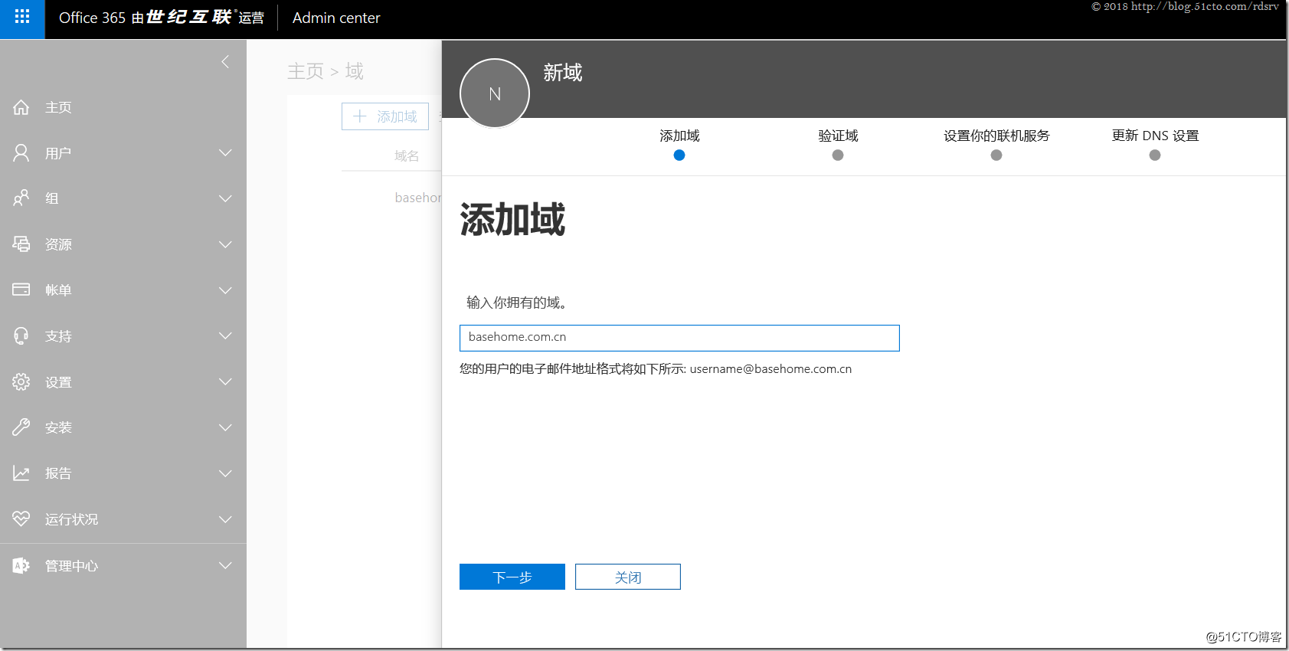
Task: Click the Reports chart icon
Action: click(x=21, y=473)
